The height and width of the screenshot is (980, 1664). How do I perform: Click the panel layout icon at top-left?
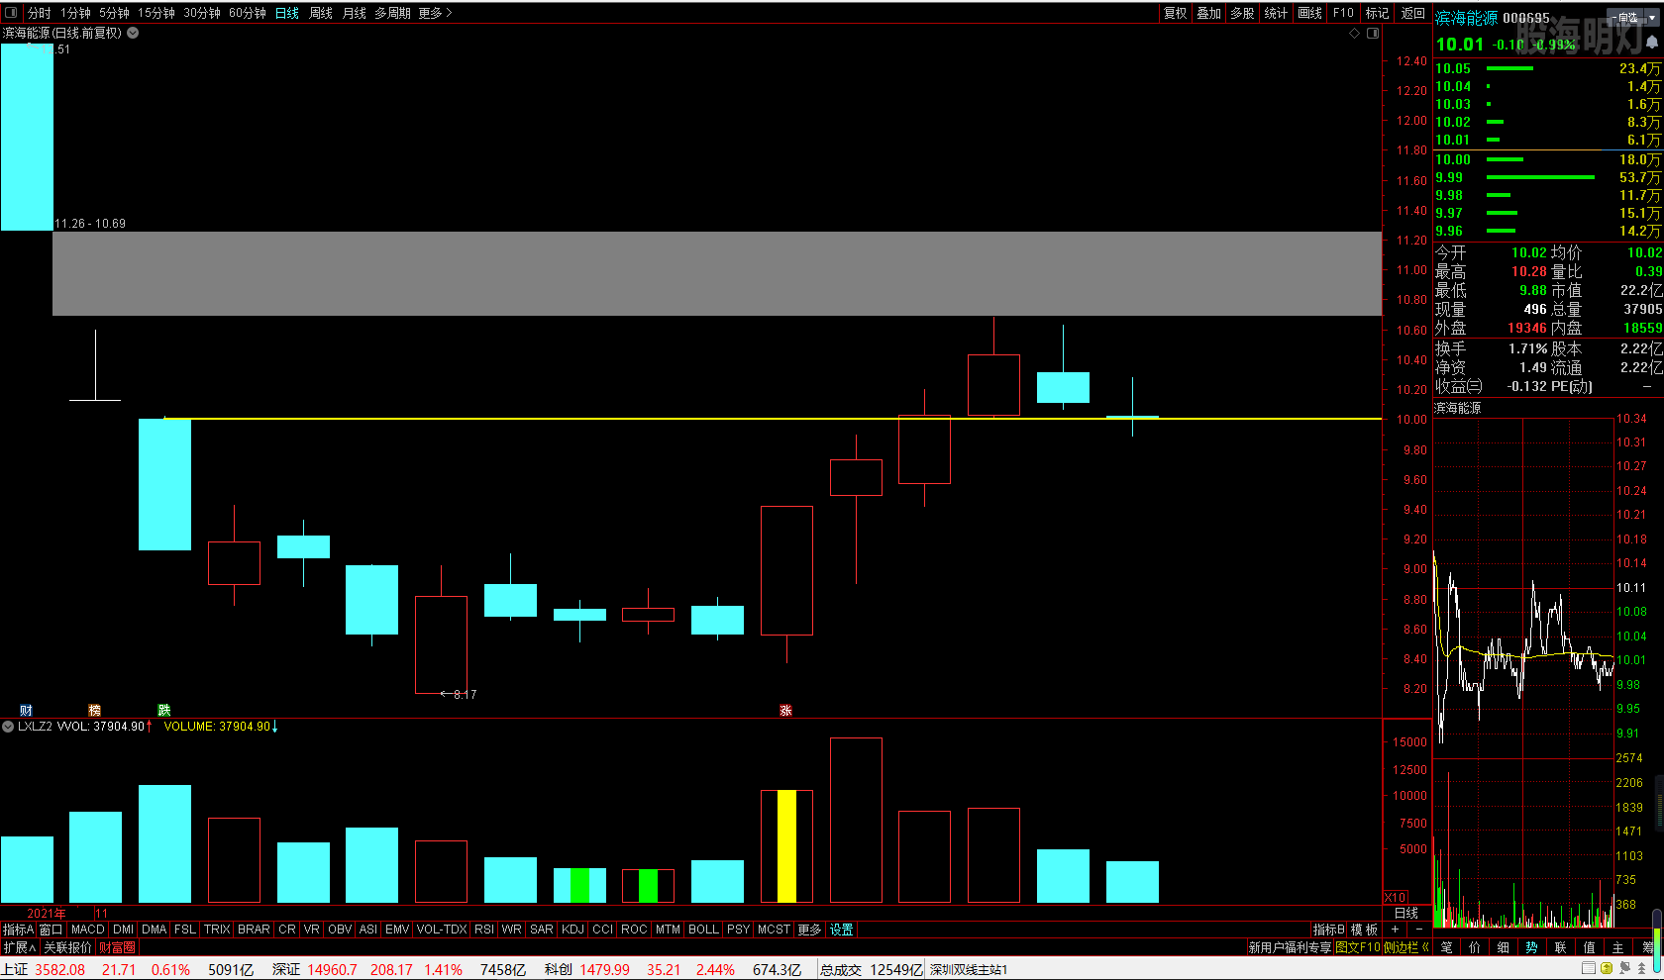click(x=11, y=13)
